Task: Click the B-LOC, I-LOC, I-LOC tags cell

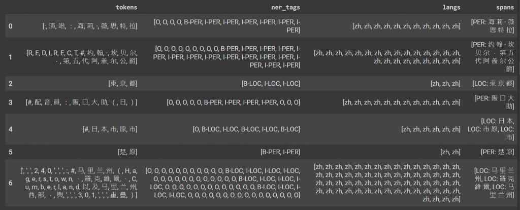Action: (271, 84)
